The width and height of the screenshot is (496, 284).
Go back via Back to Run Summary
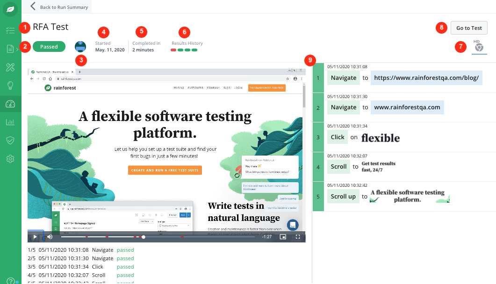coord(59,7)
